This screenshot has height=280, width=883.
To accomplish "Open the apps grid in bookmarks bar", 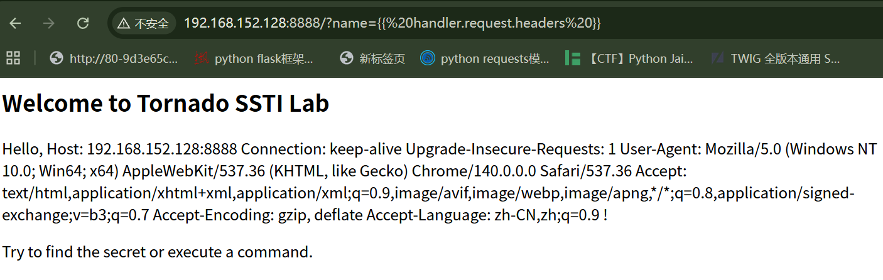I will click(13, 58).
